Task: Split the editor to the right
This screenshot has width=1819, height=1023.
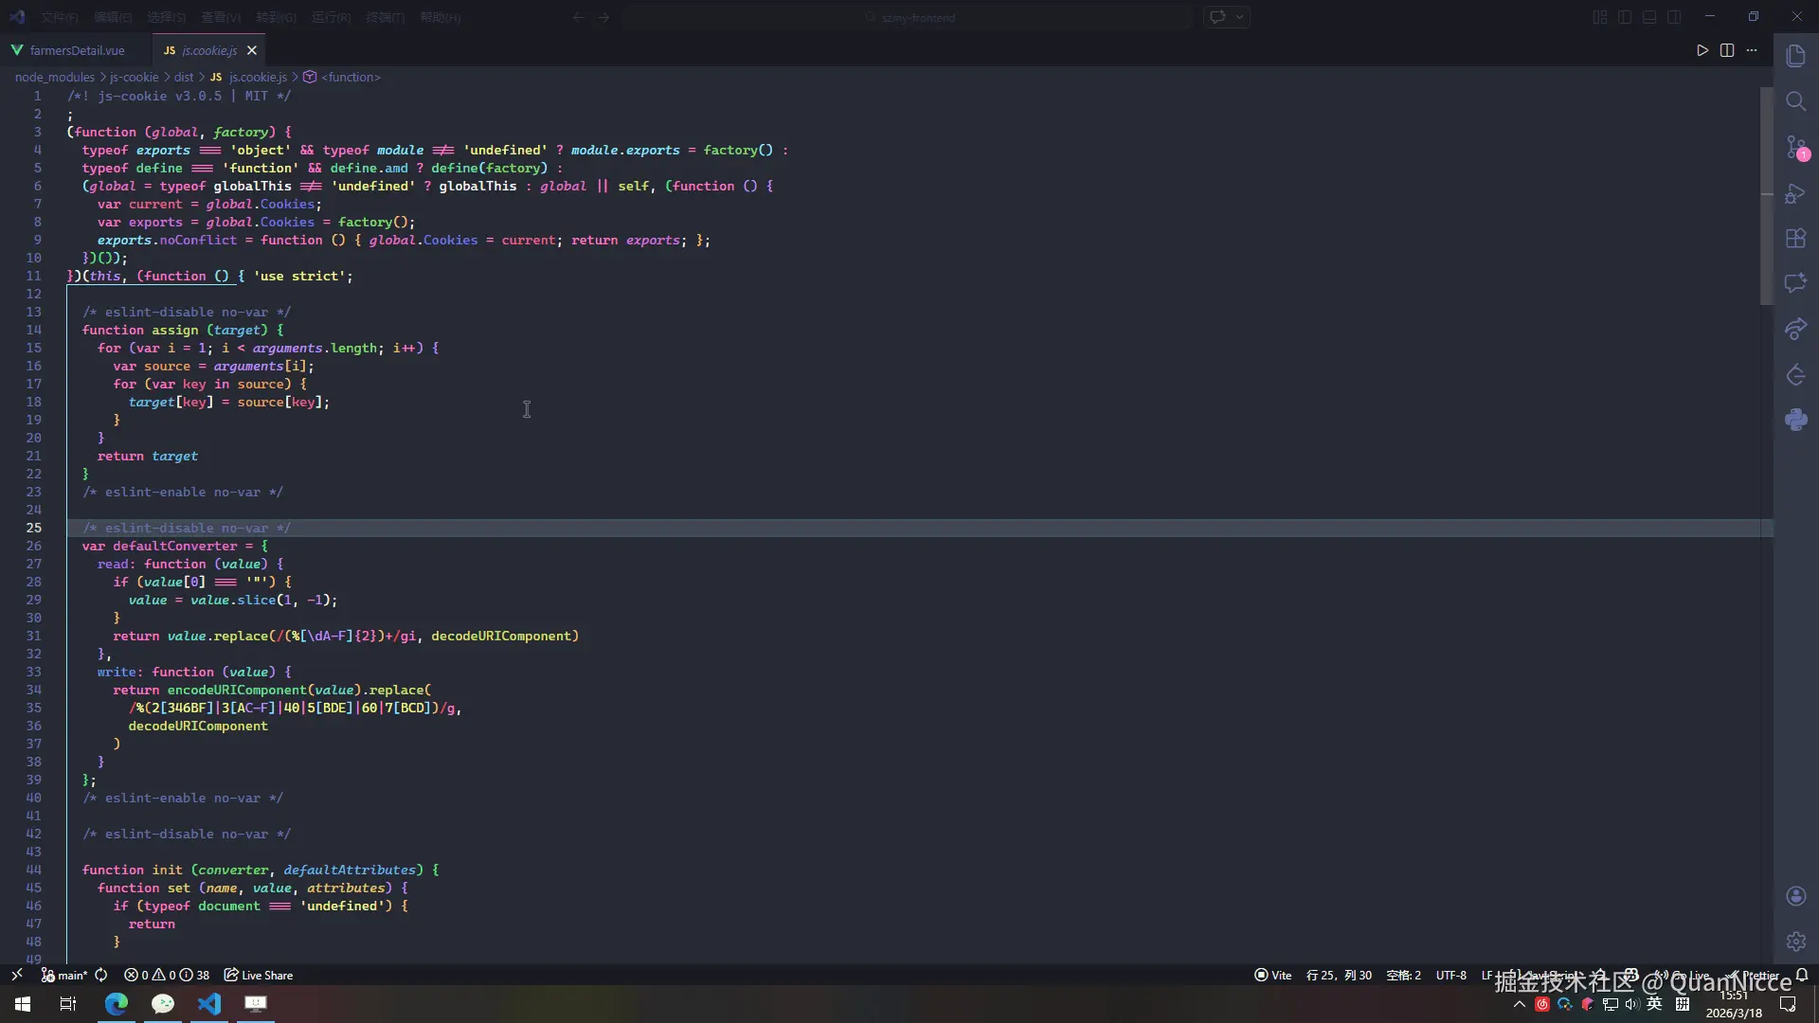Action: tap(1727, 50)
